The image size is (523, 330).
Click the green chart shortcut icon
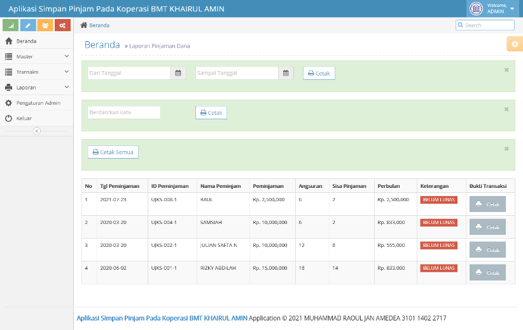click(x=11, y=25)
